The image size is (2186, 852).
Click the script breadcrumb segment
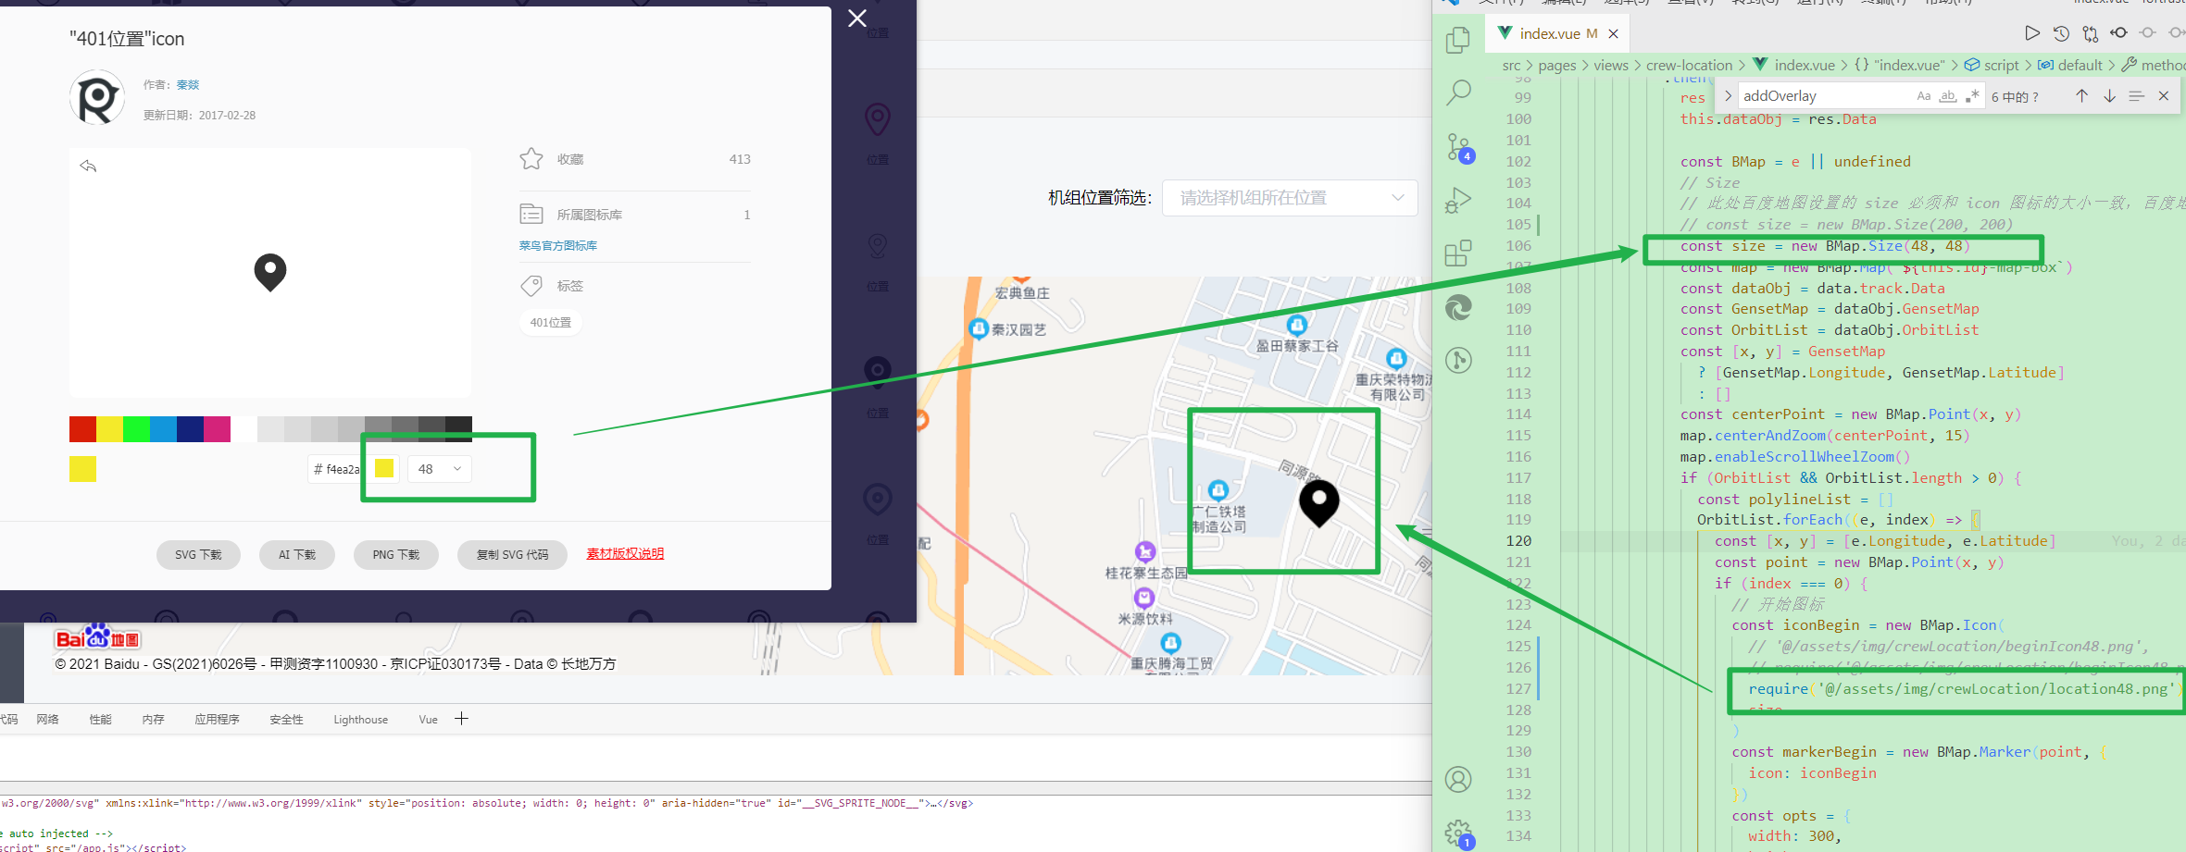1992,66
